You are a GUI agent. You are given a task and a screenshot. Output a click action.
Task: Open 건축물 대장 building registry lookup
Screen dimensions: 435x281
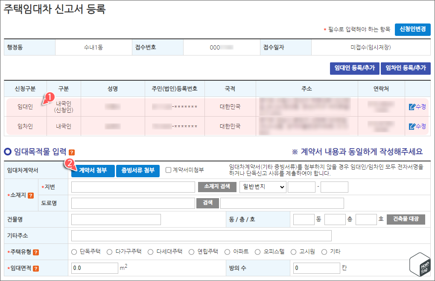pyautogui.click(x=405, y=219)
